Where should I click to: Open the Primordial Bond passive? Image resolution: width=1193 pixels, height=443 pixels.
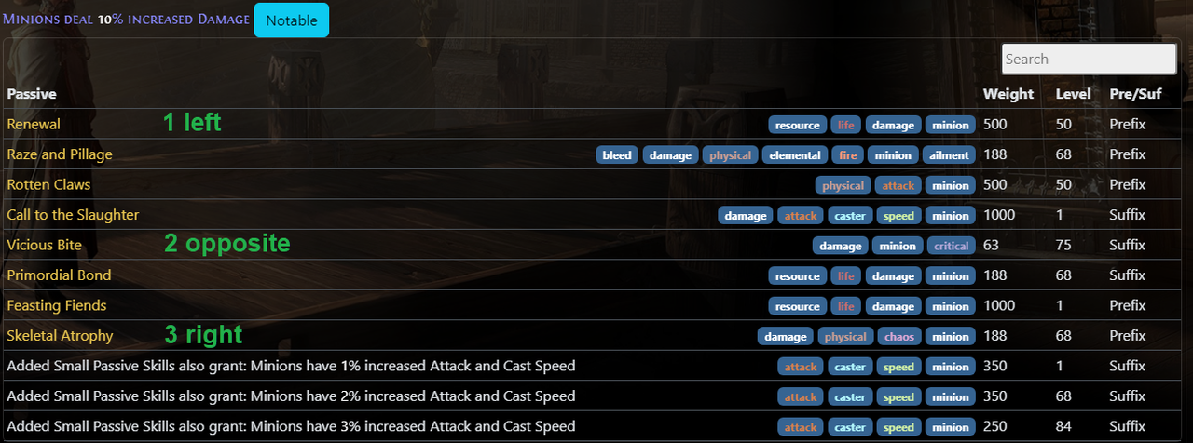click(x=59, y=275)
